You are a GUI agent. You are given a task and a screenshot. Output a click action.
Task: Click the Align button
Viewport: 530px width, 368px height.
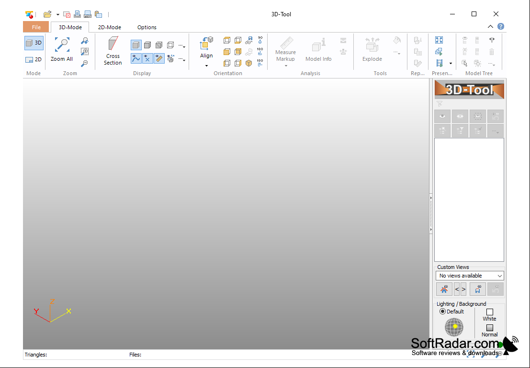[206, 48]
